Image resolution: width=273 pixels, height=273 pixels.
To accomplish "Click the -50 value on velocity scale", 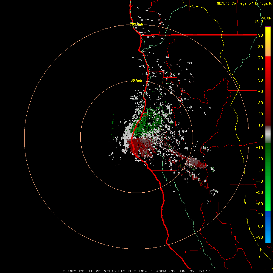I will click(259, 193).
